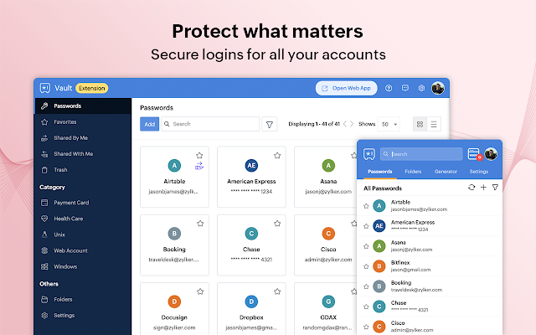The height and width of the screenshot is (335, 536).
Task: Go to previous page arrow
Action: point(344,124)
